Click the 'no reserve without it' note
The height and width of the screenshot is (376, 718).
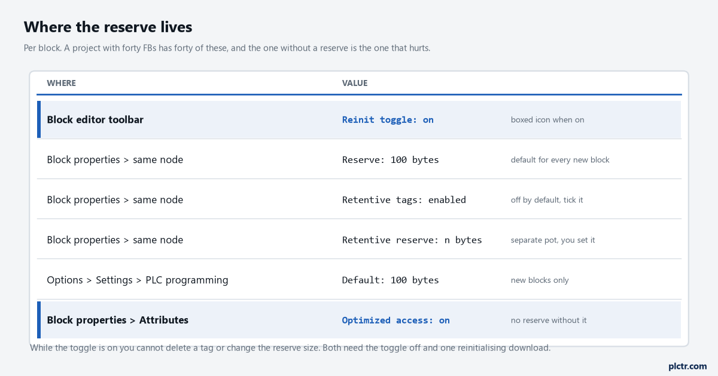[x=549, y=320]
